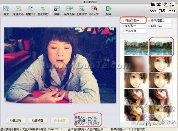
Task: Select the 最佳大小 best-fit icon
Action: pyautogui.click(x=19, y=9)
